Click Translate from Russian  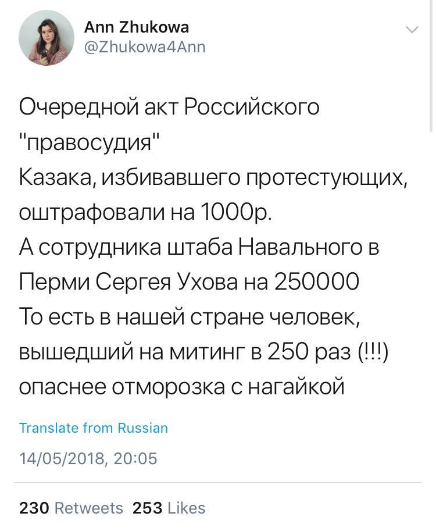pos(94,428)
